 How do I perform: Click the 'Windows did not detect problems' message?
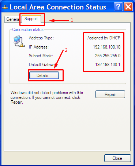(46, 97)
